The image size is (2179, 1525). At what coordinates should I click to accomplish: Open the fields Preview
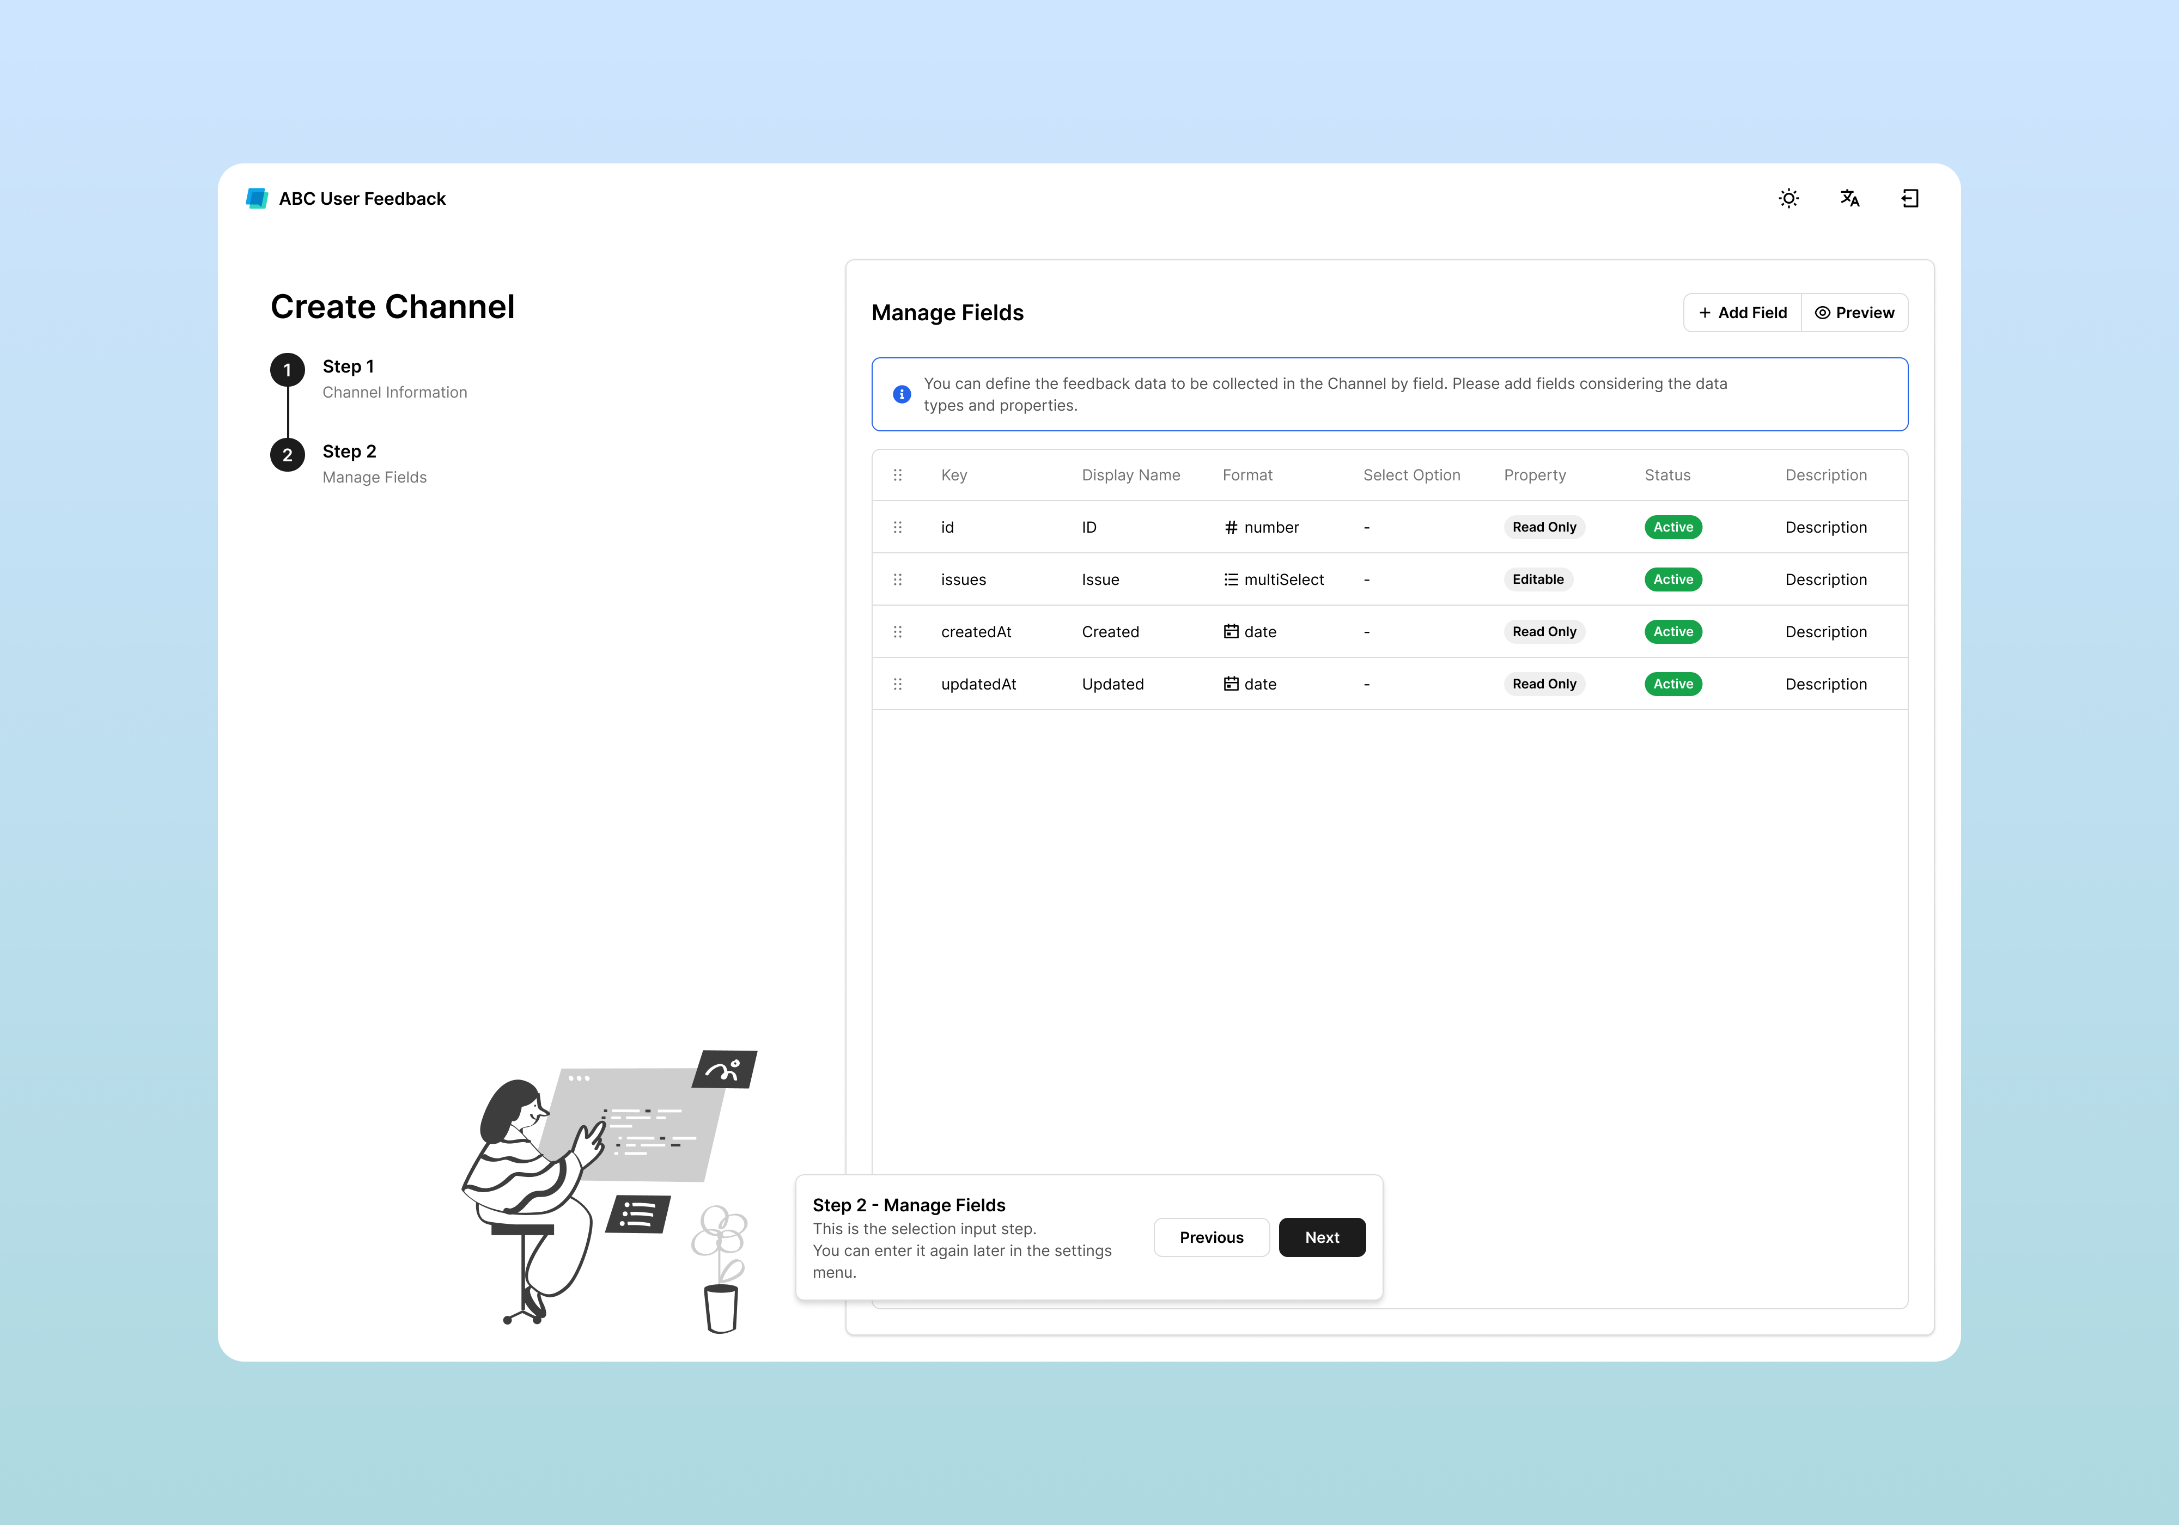(1854, 312)
